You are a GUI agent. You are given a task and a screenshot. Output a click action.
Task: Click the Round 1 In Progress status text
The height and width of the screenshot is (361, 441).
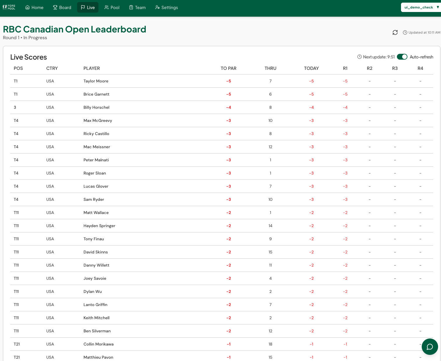[25, 38]
